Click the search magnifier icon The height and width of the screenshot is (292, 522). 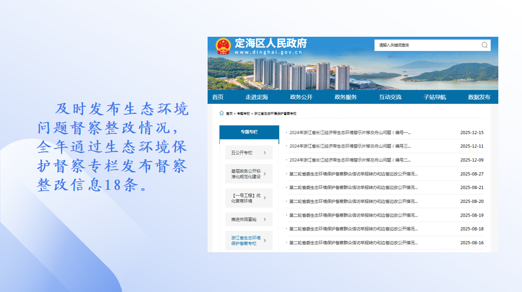tap(485, 45)
